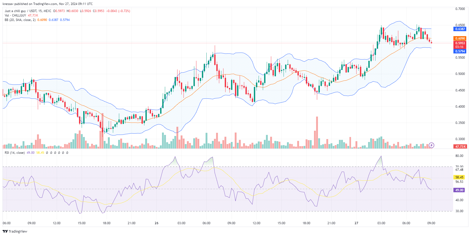Screen dimensions: 471x236
Task: Click the red 47.73K volume axis label
Action: pyautogui.click(x=460, y=147)
